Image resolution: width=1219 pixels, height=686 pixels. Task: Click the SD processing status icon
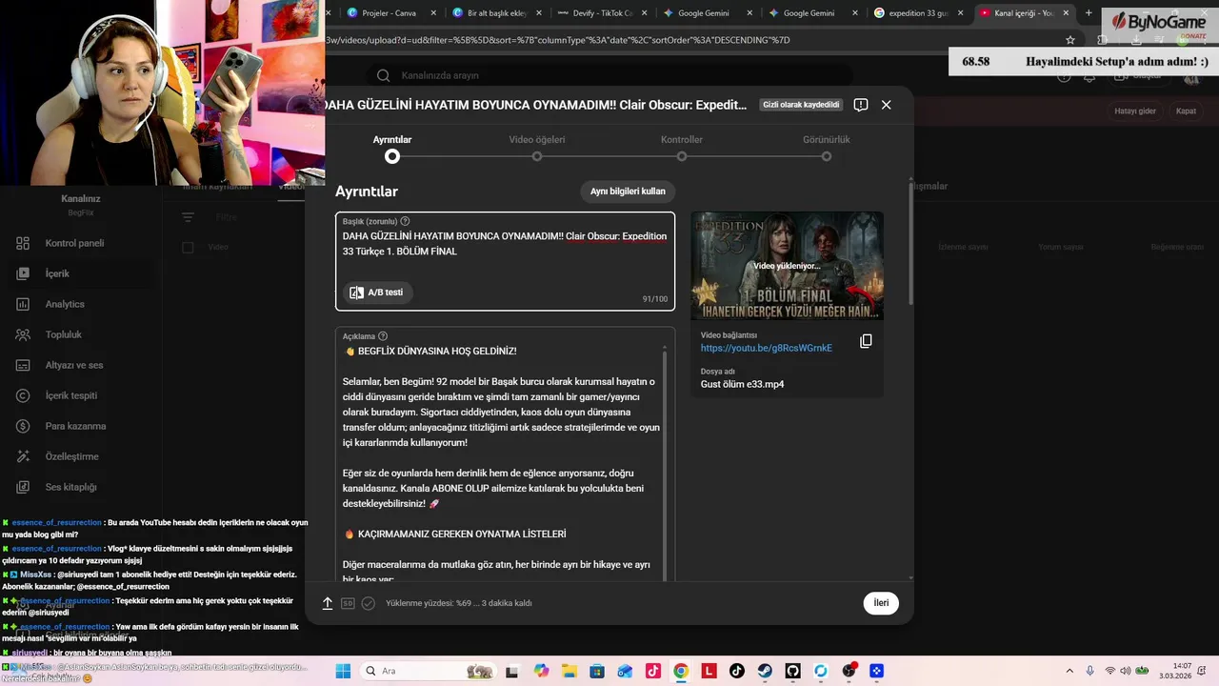point(348,603)
